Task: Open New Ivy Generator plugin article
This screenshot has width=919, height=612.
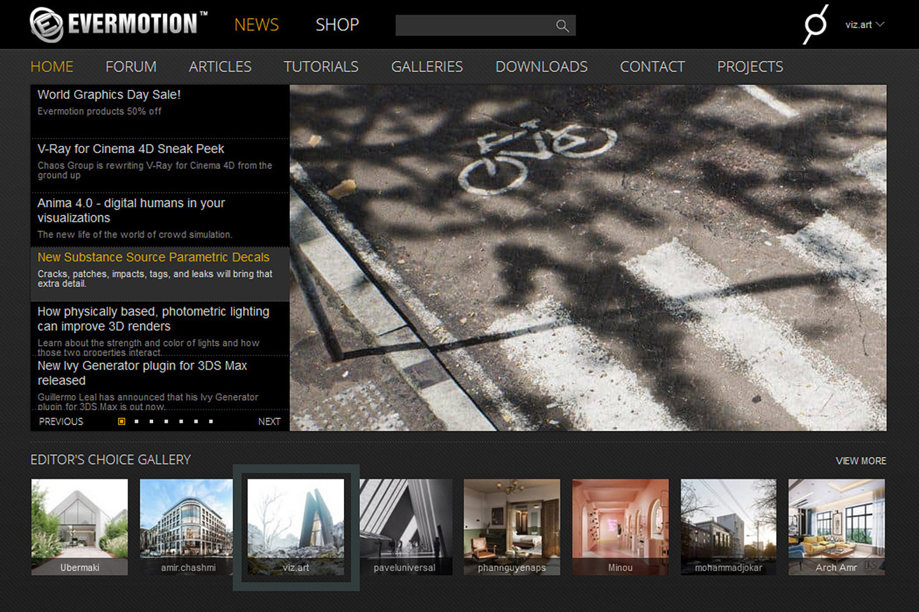Action: pyautogui.click(x=160, y=382)
